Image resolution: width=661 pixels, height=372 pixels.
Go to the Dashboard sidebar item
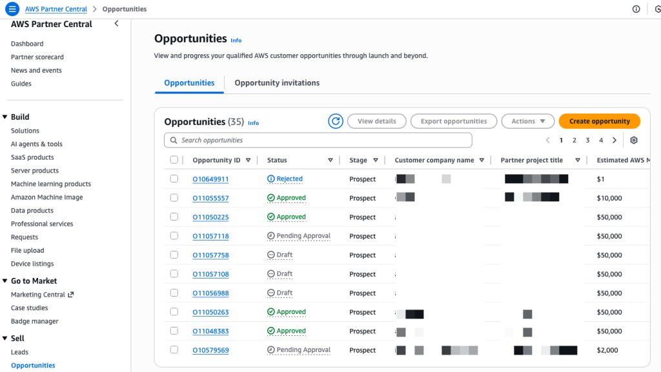[27, 43]
